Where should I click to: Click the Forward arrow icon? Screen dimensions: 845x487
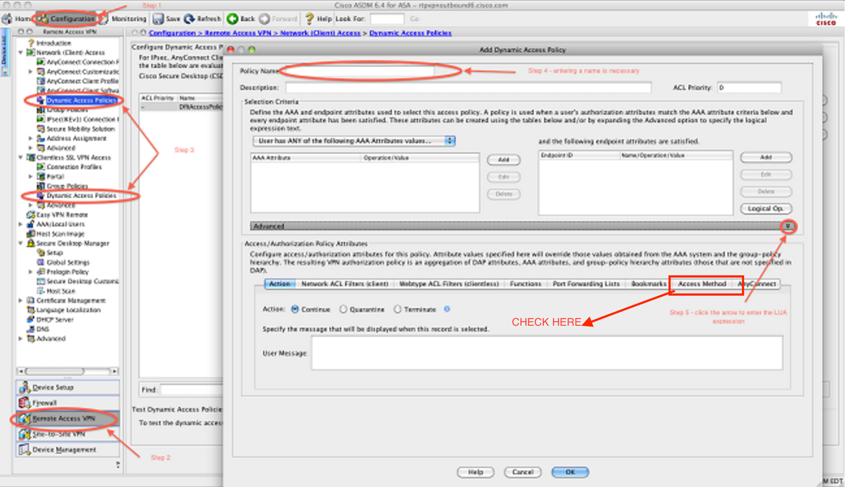(265, 19)
